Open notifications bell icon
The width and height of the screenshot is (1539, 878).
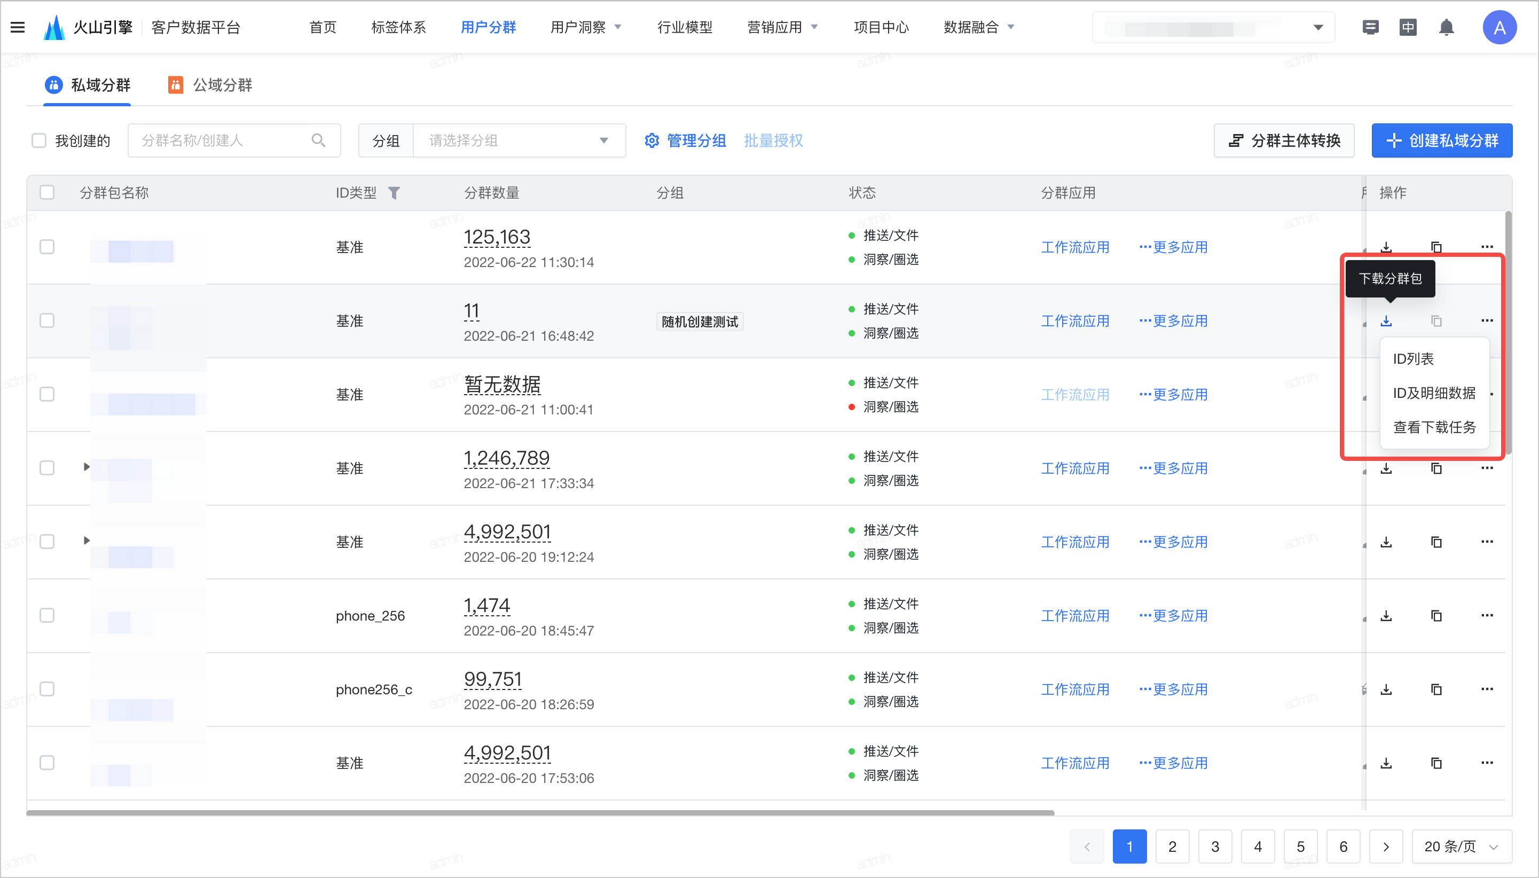tap(1446, 27)
